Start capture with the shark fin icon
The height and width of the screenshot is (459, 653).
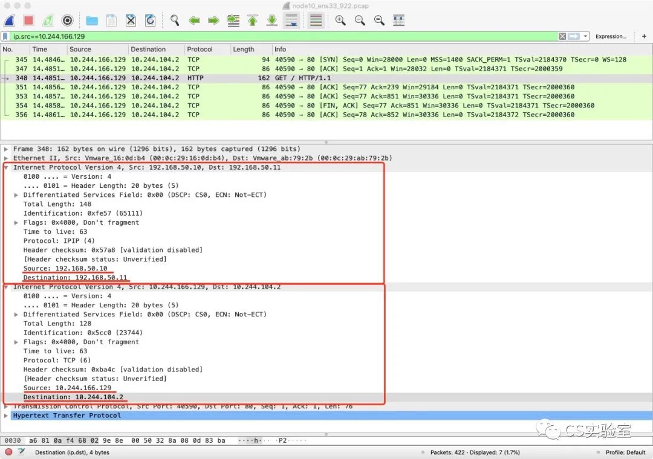tap(10, 21)
